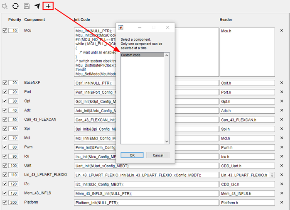
Task: Click the star-shaped first toolbar icon
Action: tap(5, 6)
